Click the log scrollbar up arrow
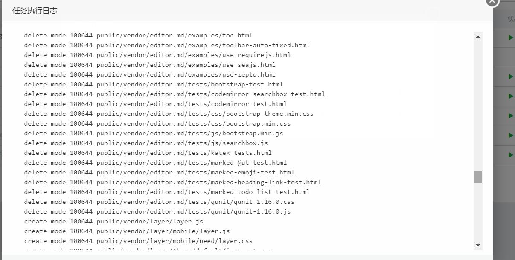Viewport: 515px width, 260px height. (478, 37)
